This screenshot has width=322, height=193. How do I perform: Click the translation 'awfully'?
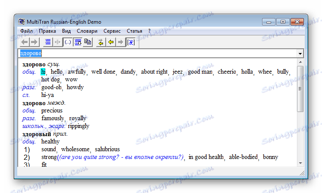(x=77, y=72)
